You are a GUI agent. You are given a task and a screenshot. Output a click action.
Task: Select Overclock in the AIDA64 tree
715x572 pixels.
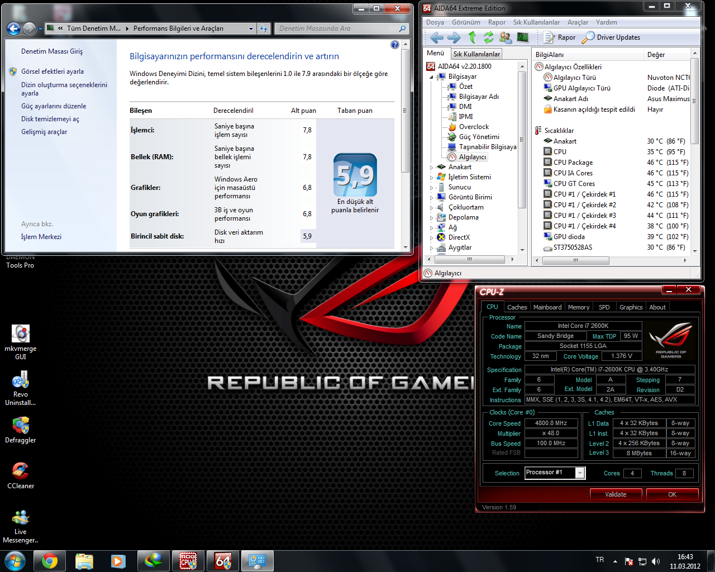tap(474, 127)
